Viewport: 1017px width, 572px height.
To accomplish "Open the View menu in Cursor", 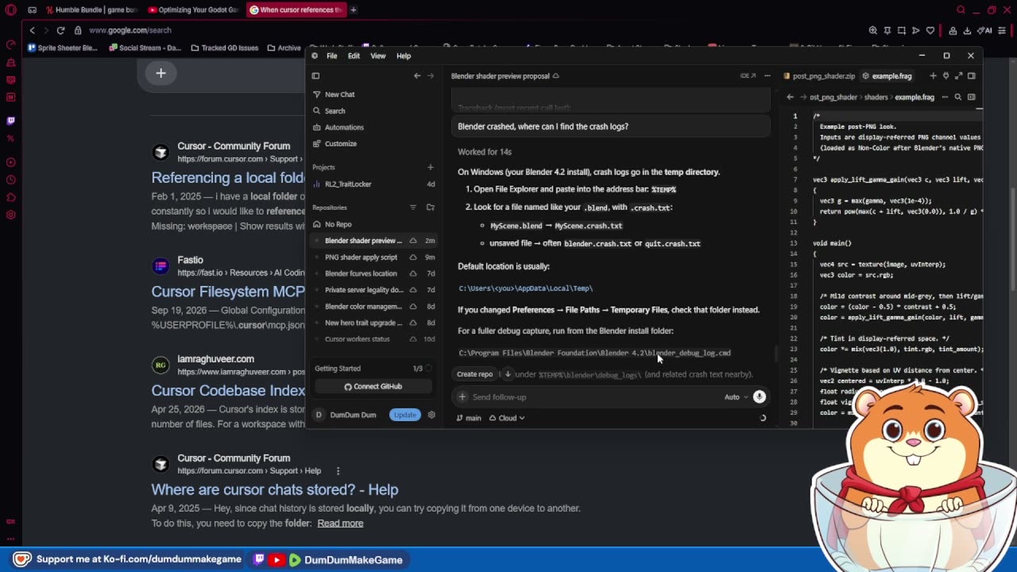I will [x=378, y=56].
